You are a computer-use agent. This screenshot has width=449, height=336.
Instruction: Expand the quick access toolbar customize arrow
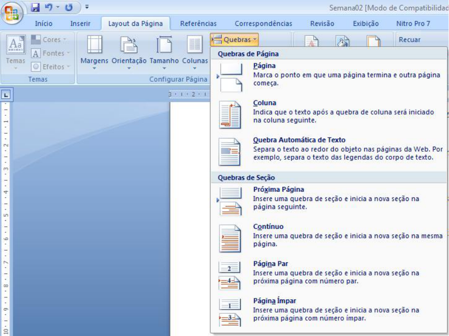coord(87,7)
